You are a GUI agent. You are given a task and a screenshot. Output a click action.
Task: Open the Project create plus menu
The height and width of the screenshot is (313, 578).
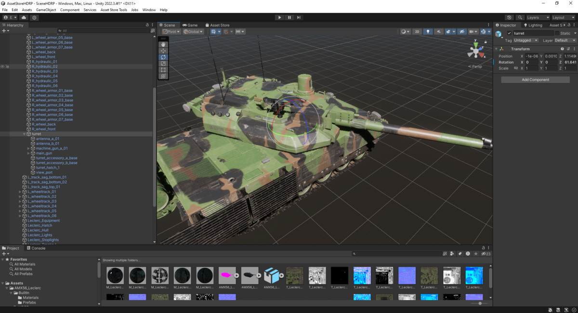click(6, 254)
